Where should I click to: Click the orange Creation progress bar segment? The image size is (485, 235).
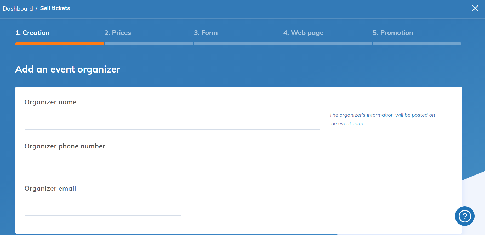coord(59,44)
